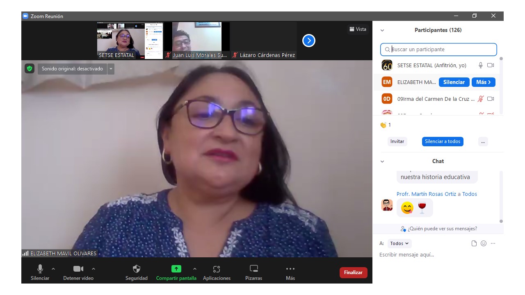Toggle Sonido original: desactivado button
Viewport: 525px width, 295px height.
(72, 69)
